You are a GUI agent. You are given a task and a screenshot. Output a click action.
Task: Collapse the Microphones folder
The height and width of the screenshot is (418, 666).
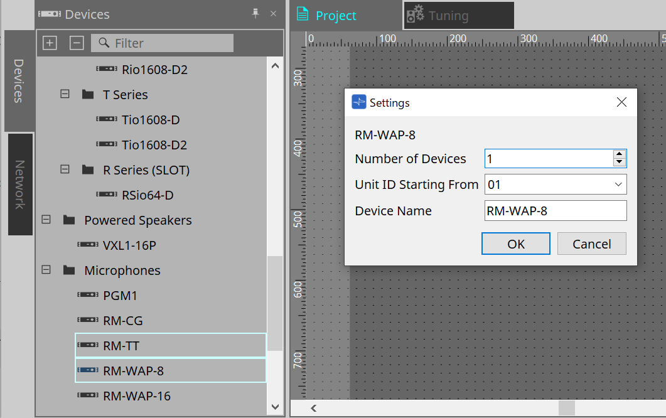[46, 270]
